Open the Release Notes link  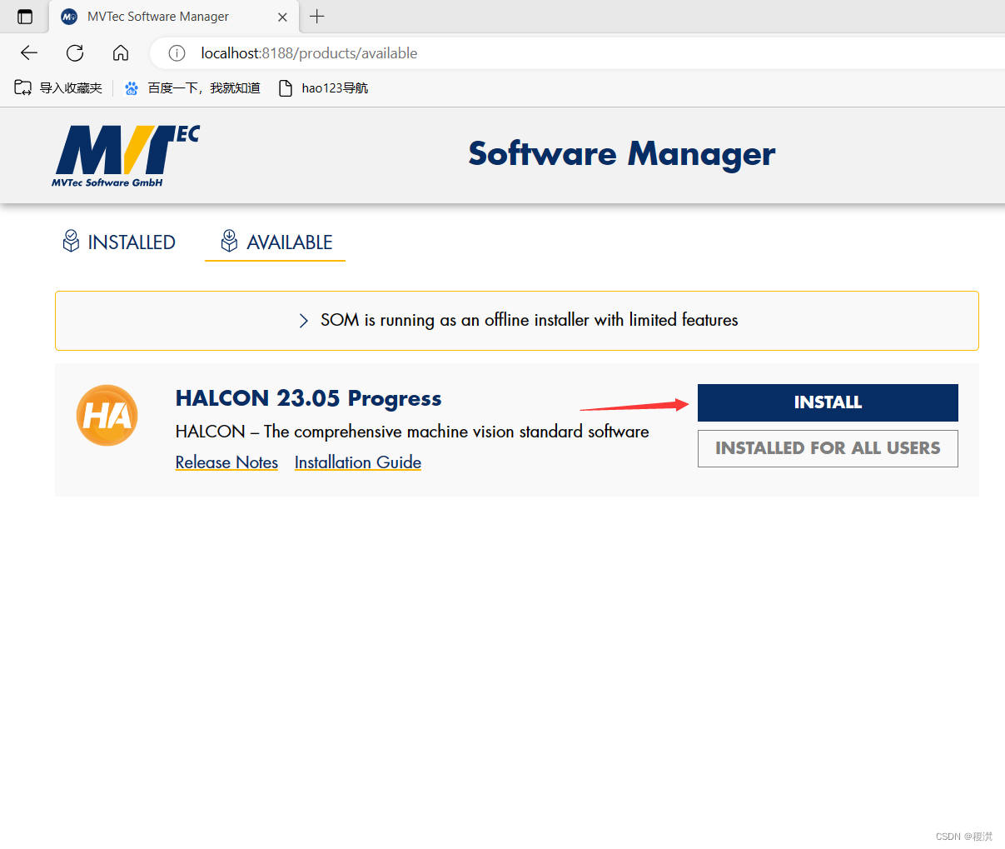pyautogui.click(x=226, y=462)
